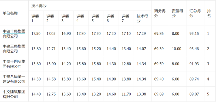Click the 汇总得分 column header
This screenshot has width=216, height=102.
click(x=195, y=13)
